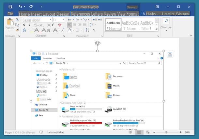
Task: Expand the styles gallery More arrow
Action: 157,29
